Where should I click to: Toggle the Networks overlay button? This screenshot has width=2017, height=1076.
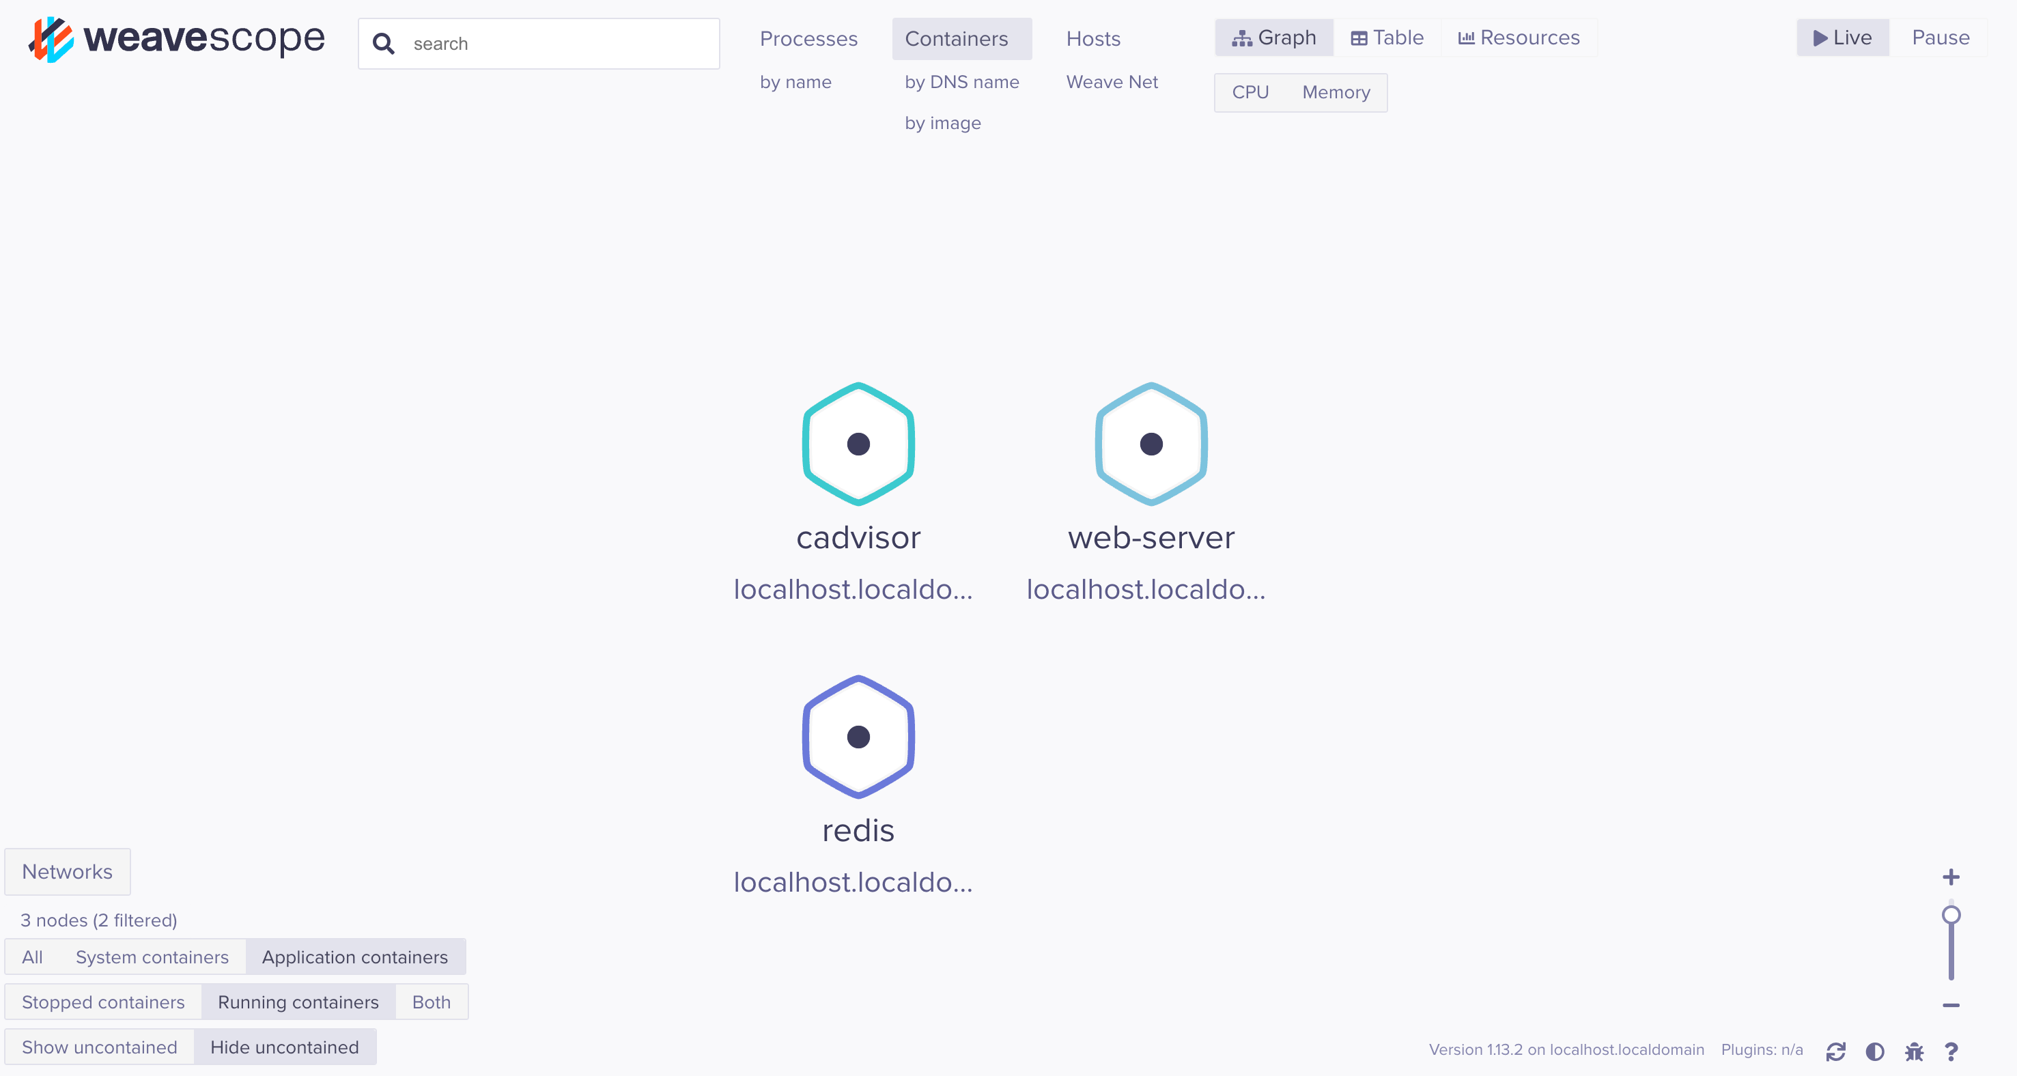tap(68, 872)
